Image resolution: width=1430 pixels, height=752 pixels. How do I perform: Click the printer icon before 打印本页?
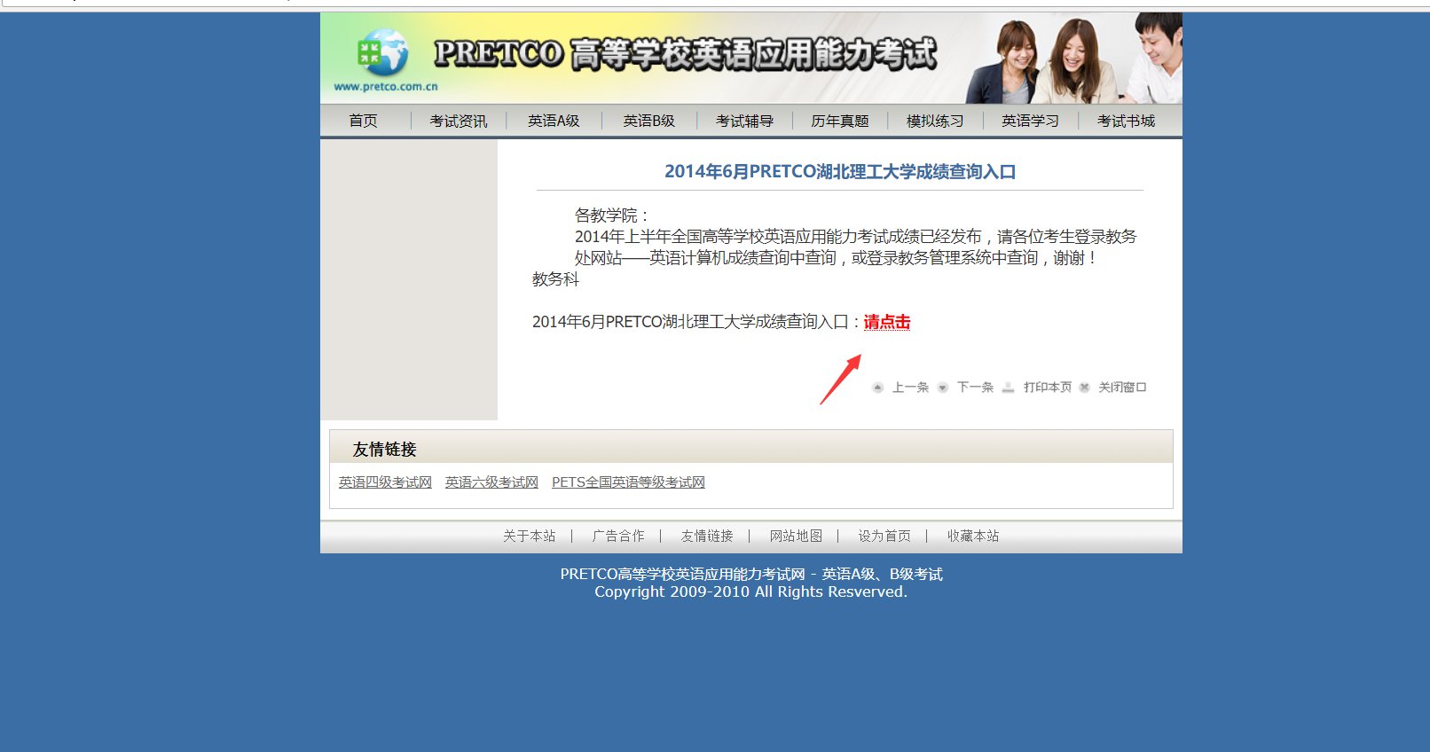pyautogui.click(x=1008, y=388)
